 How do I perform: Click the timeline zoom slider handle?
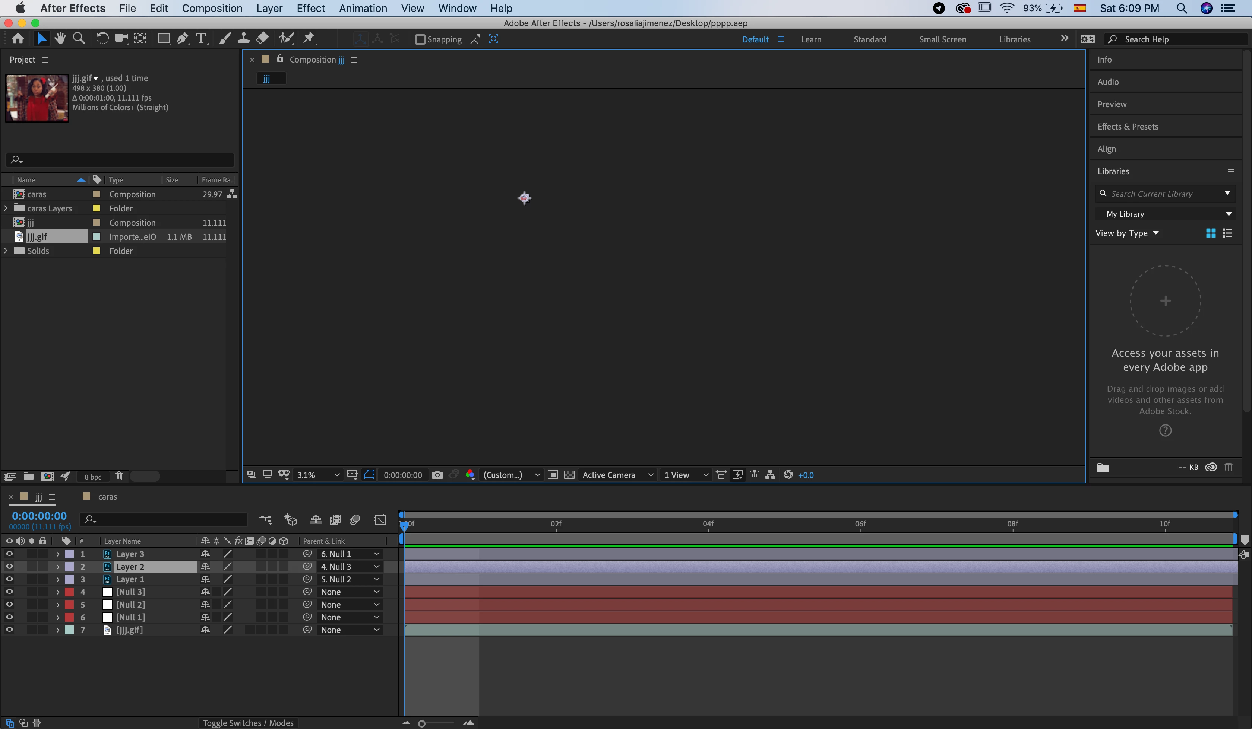(422, 723)
